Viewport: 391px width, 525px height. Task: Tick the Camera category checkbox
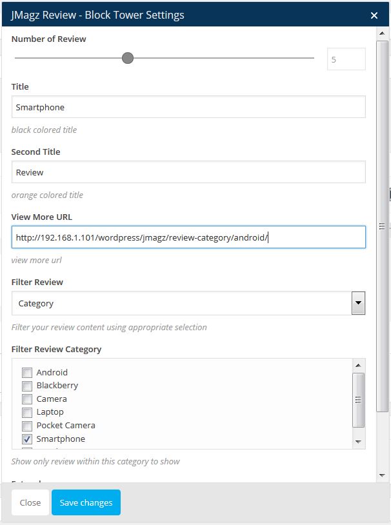coord(27,399)
